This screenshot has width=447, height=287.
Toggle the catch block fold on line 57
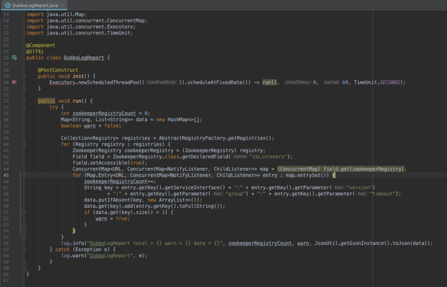pos(24,249)
